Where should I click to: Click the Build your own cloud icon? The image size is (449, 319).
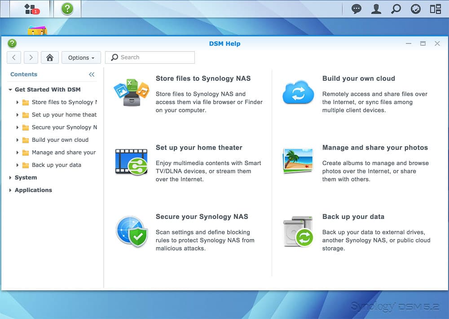click(298, 92)
